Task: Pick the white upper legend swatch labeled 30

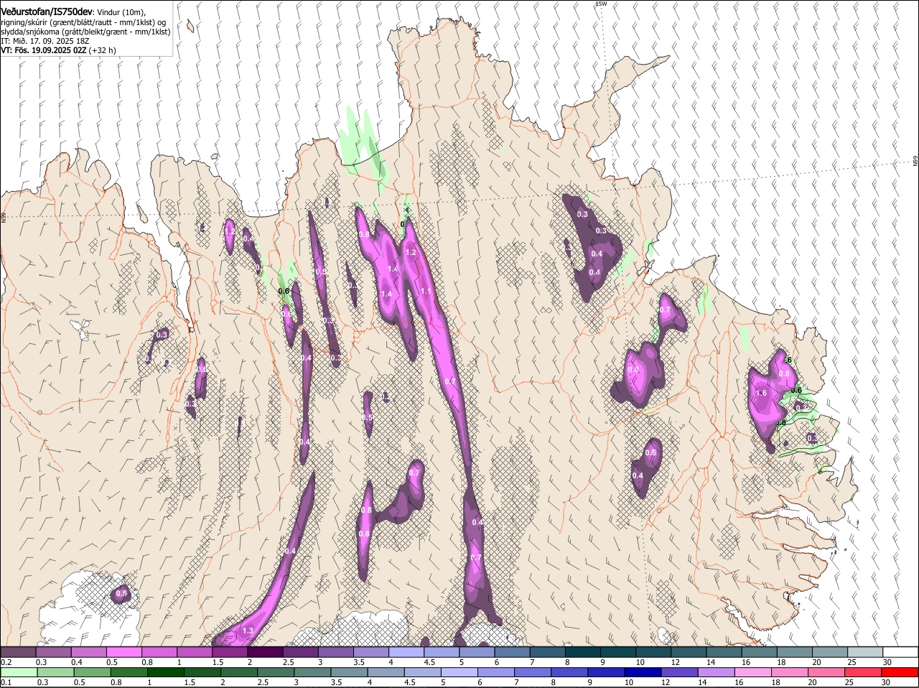Action: (x=901, y=651)
